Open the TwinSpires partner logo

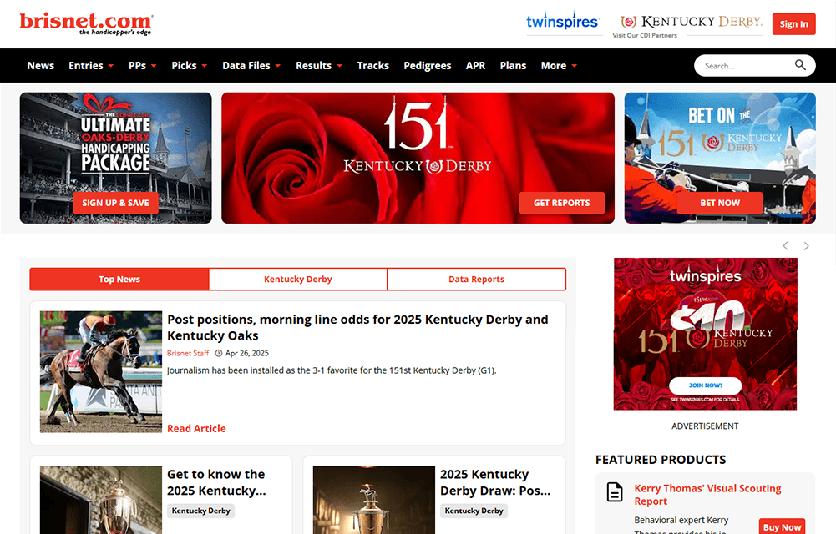click(x=563, y=21)
